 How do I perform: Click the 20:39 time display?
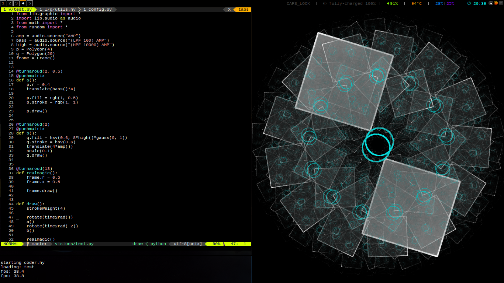(x=480, y=3)
